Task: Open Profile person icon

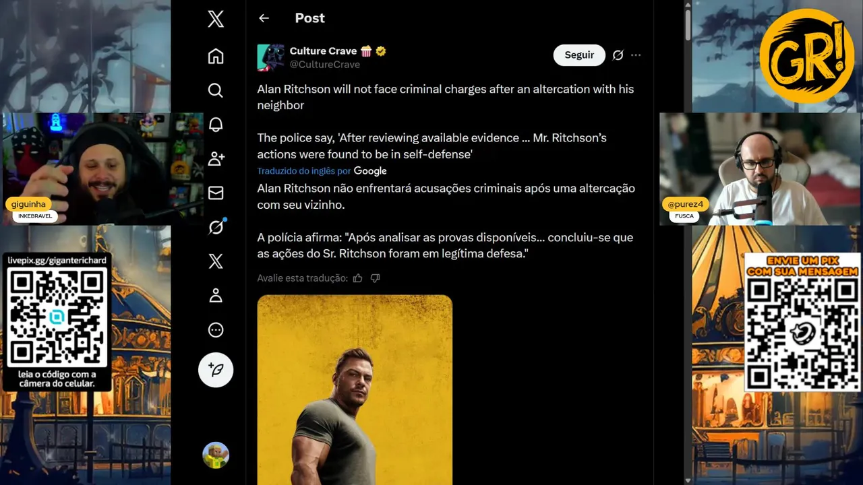Action: [216, 296]
